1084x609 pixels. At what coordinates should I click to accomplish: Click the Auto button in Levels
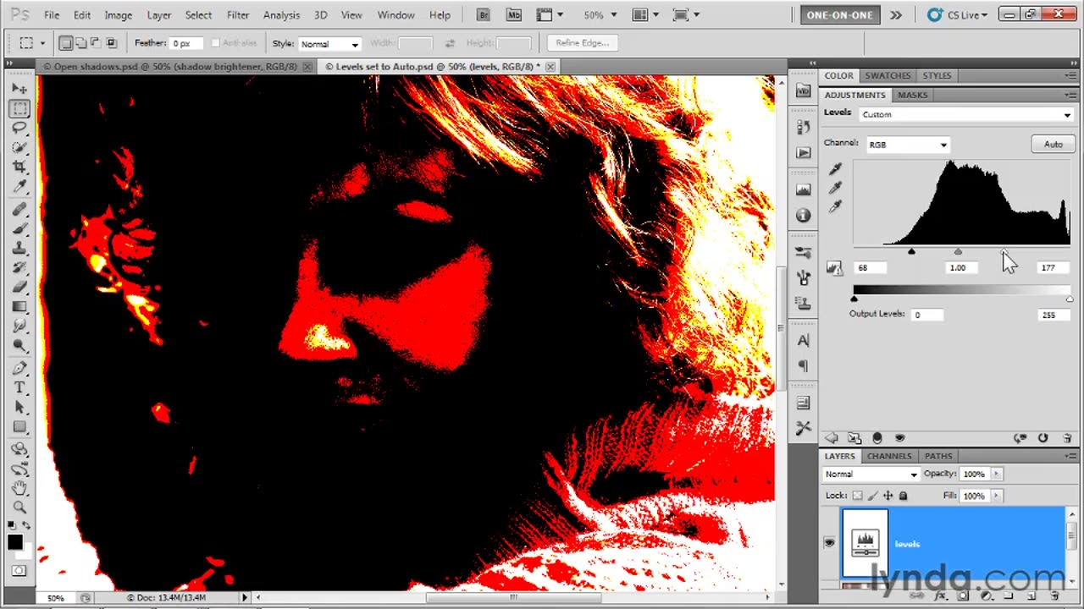click(1053, 145)
